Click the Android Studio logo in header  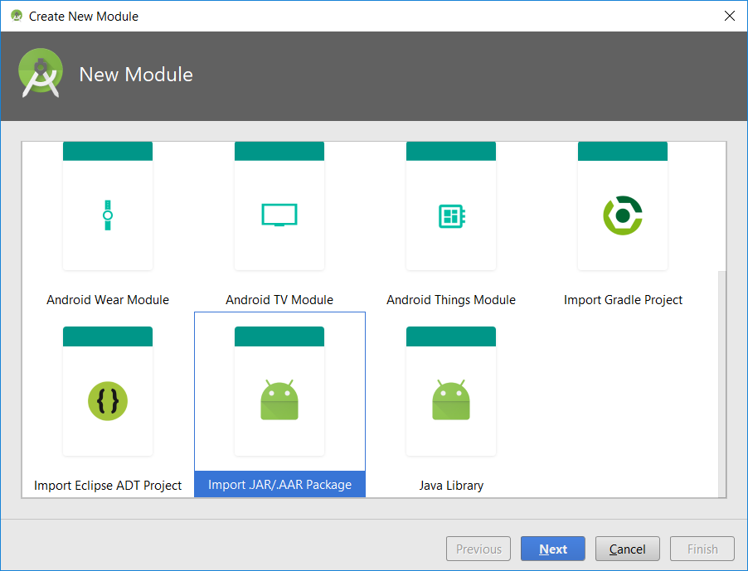pos(41,73)
